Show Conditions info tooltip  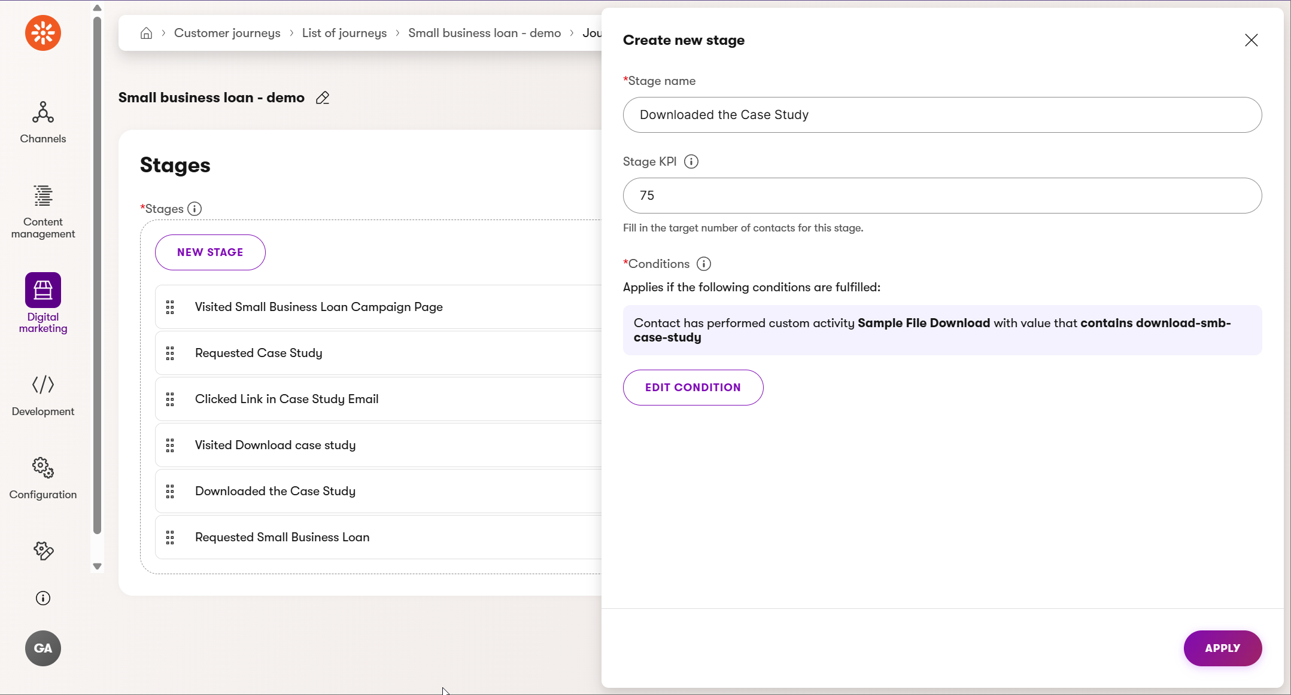click(703, 264)
